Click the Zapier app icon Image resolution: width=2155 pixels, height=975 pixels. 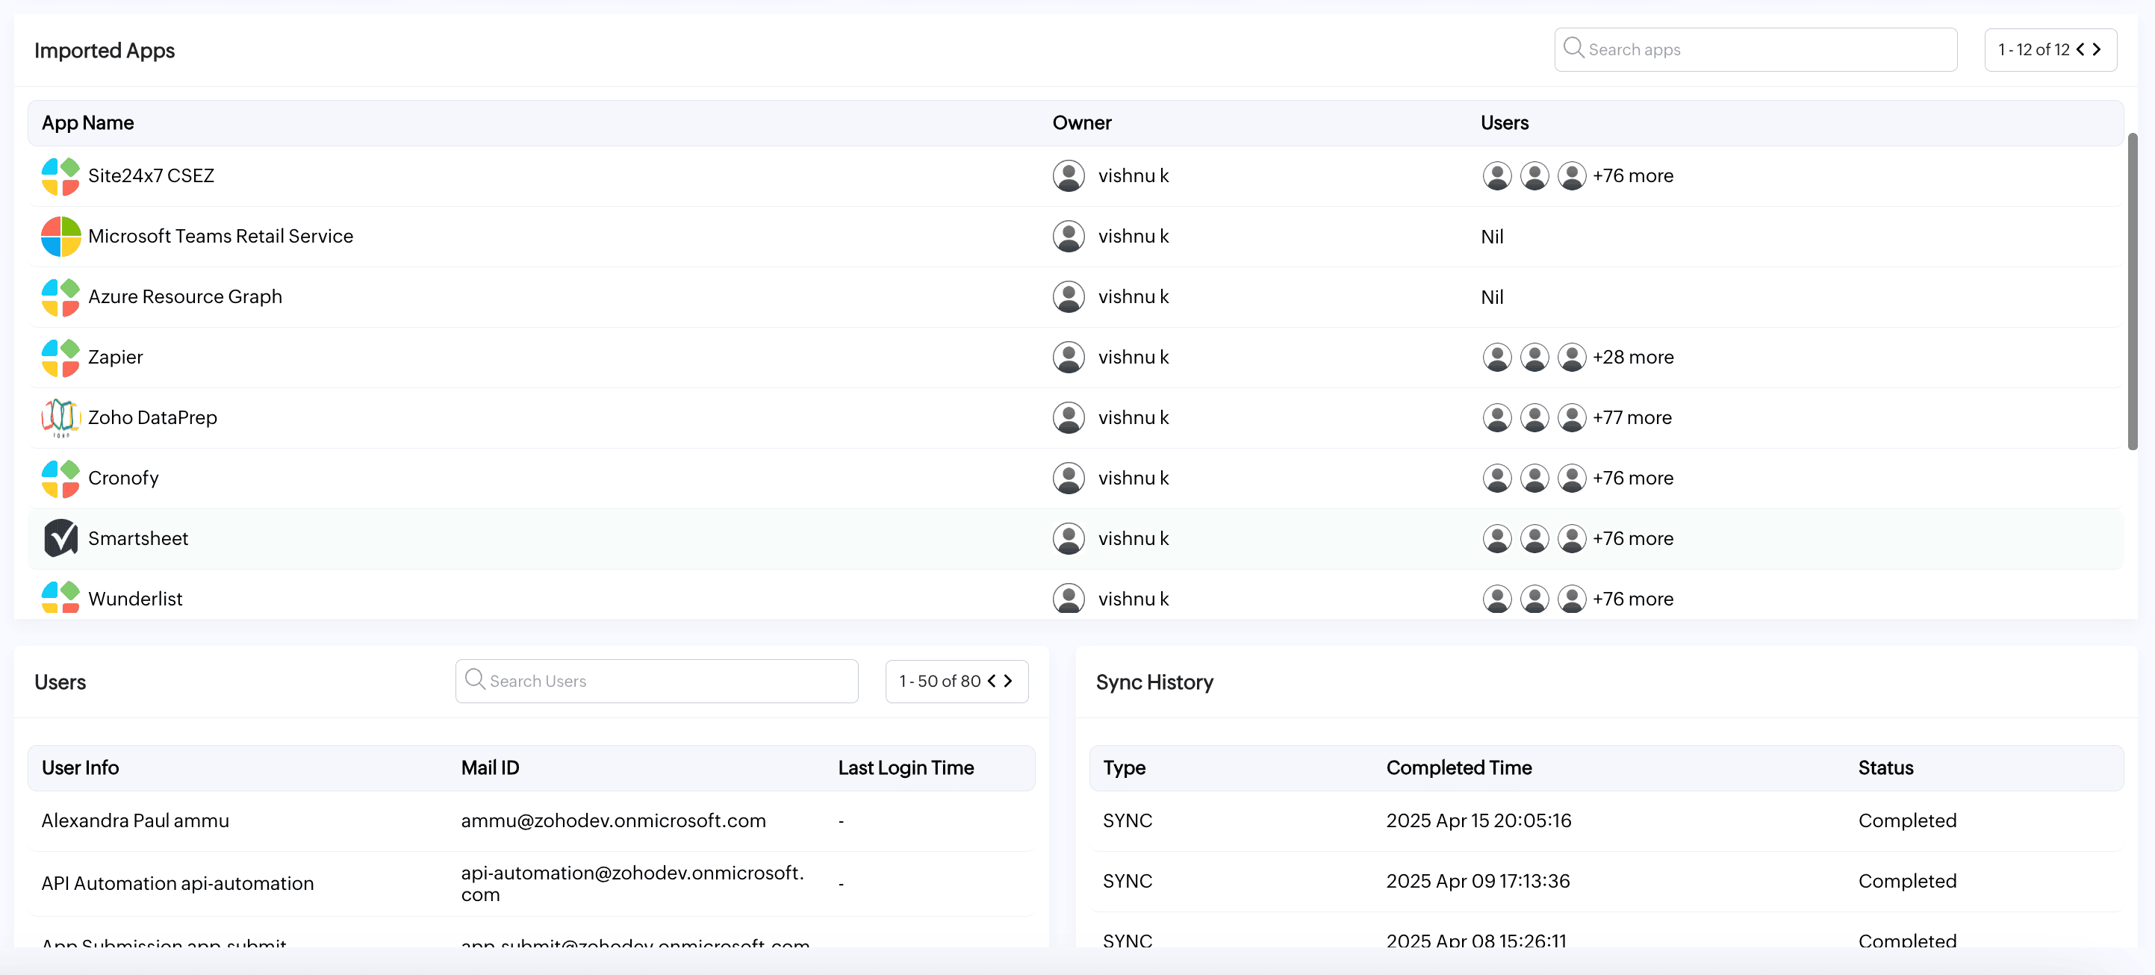pyautogui.click(x=60, y=357)
